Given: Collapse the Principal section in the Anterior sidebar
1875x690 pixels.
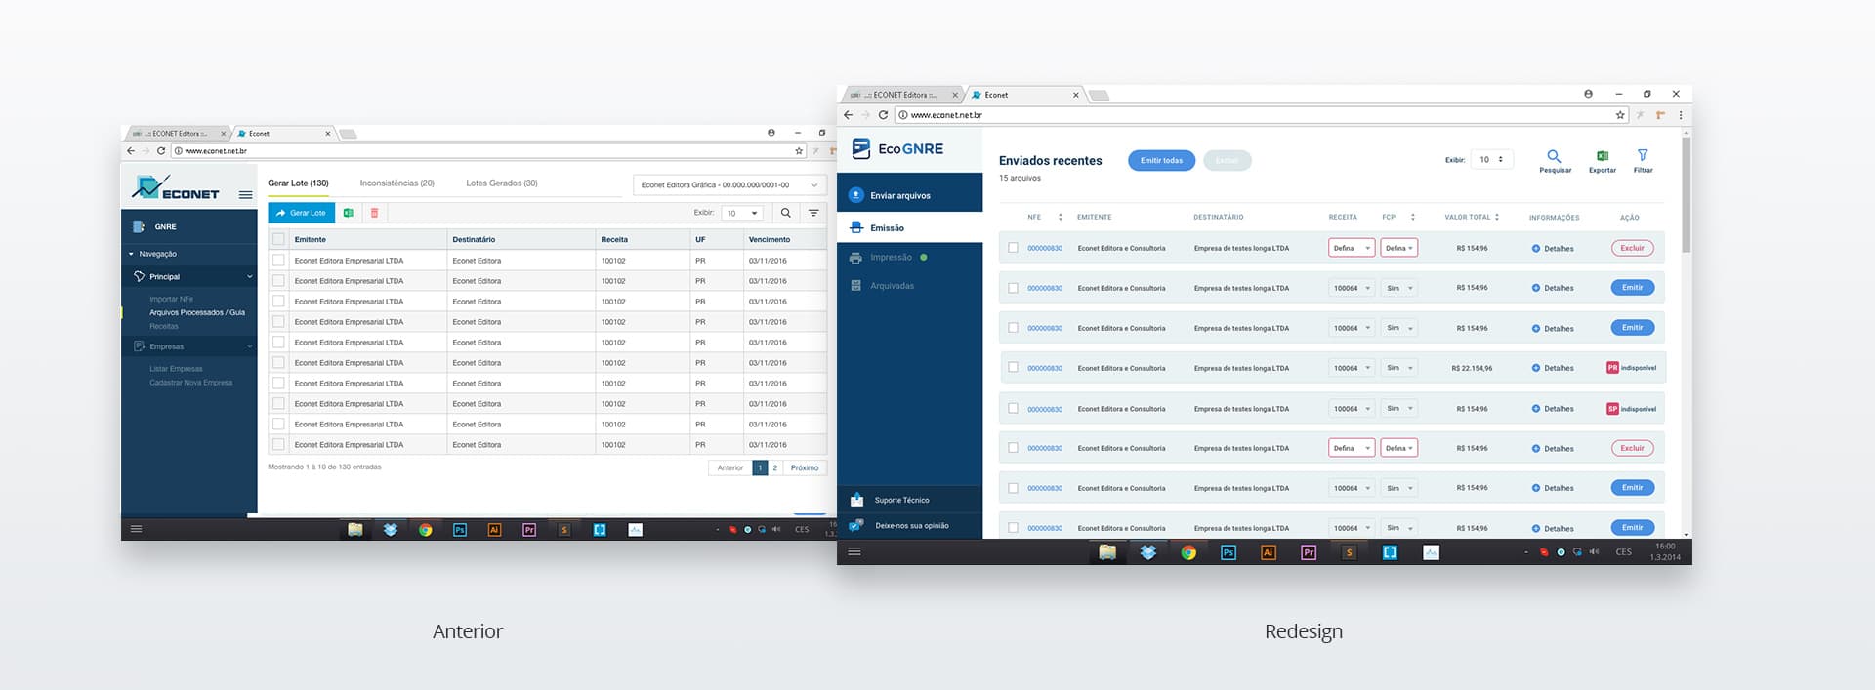Looking at the screenshot, I should pyautogui.click(x=249, y=277).
